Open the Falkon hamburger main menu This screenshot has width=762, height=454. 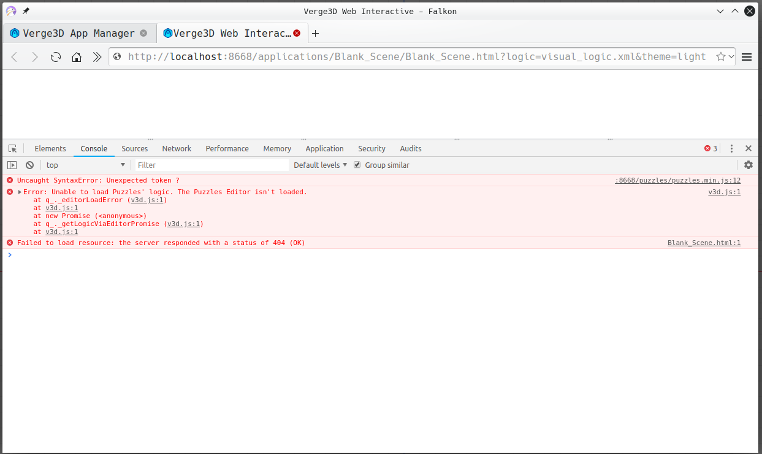click(747, 57)
